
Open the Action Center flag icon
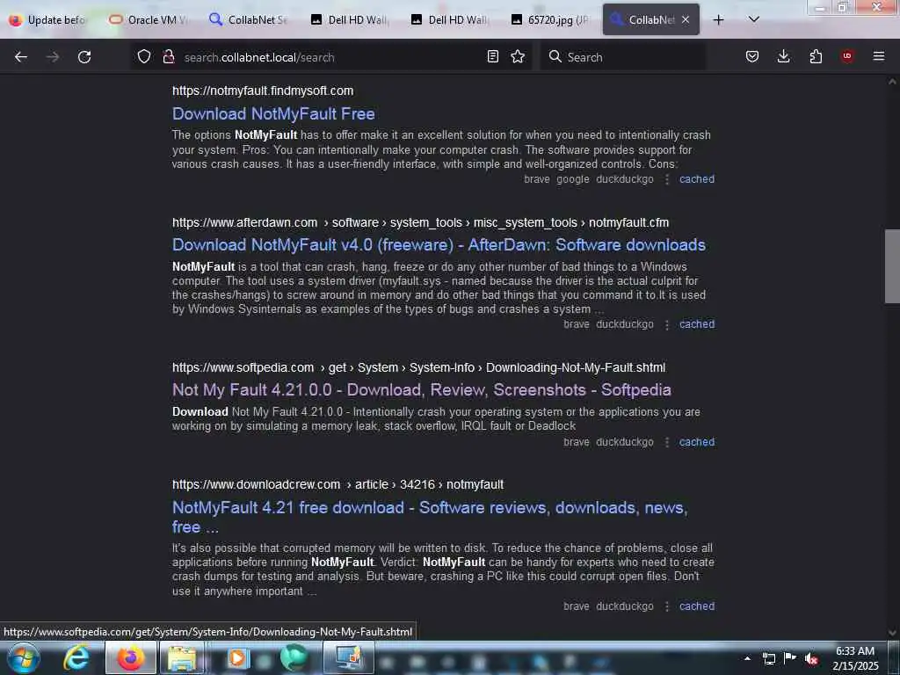(x=790, y=658)
